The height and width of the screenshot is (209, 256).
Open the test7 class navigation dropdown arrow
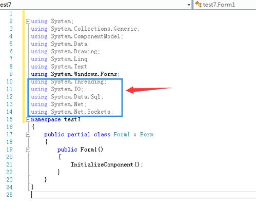coord(189,5)
